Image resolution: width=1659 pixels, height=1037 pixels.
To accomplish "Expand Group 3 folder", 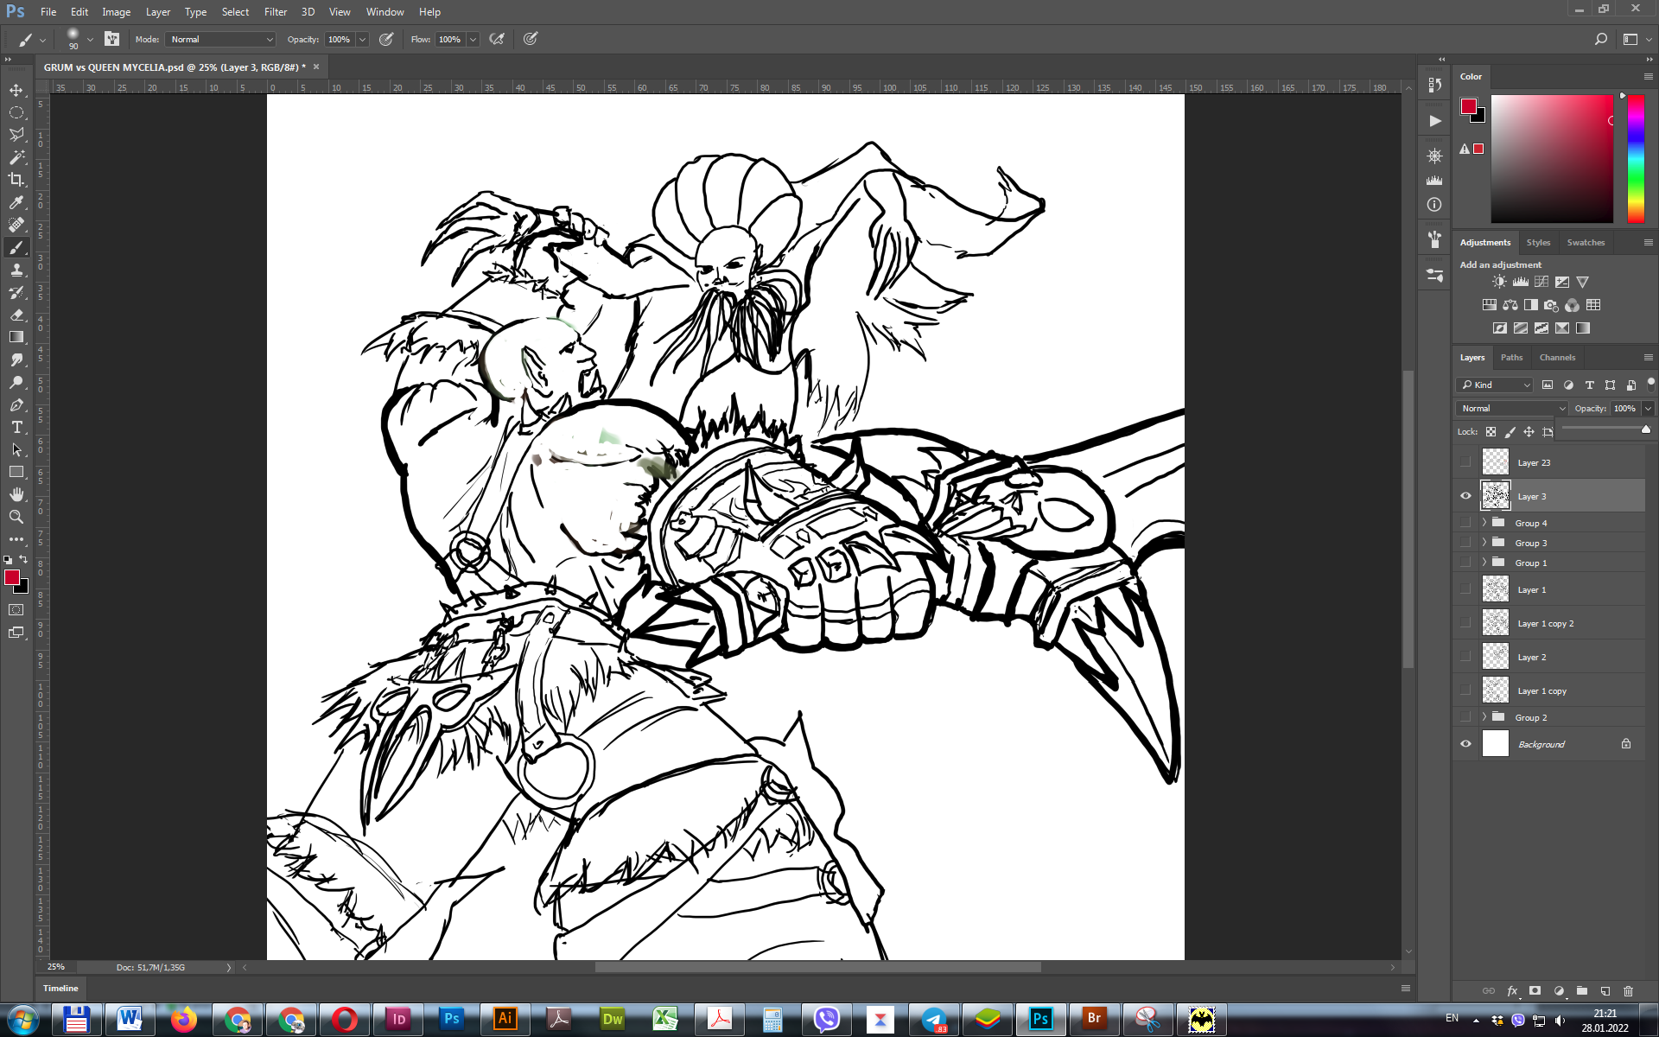I will 1484,543.
